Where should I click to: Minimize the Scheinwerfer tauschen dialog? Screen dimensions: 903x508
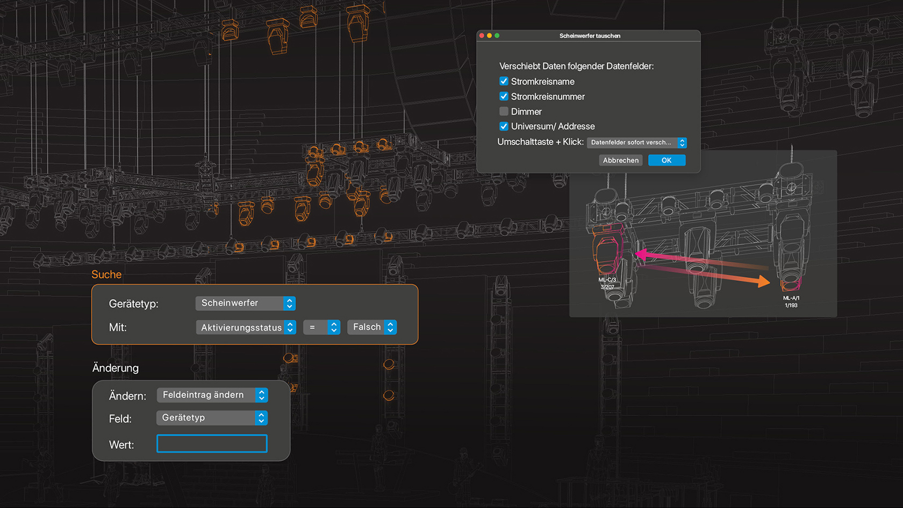point(489,35)
